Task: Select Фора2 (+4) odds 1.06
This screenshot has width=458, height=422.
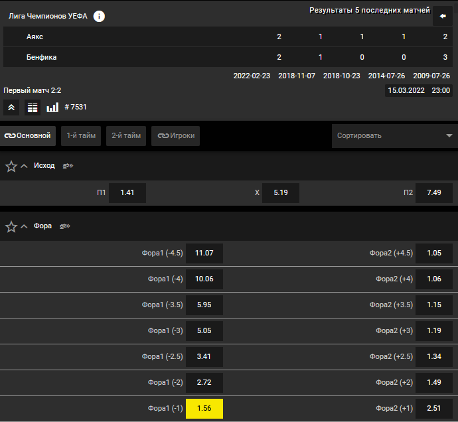Action: coord(434,279)
